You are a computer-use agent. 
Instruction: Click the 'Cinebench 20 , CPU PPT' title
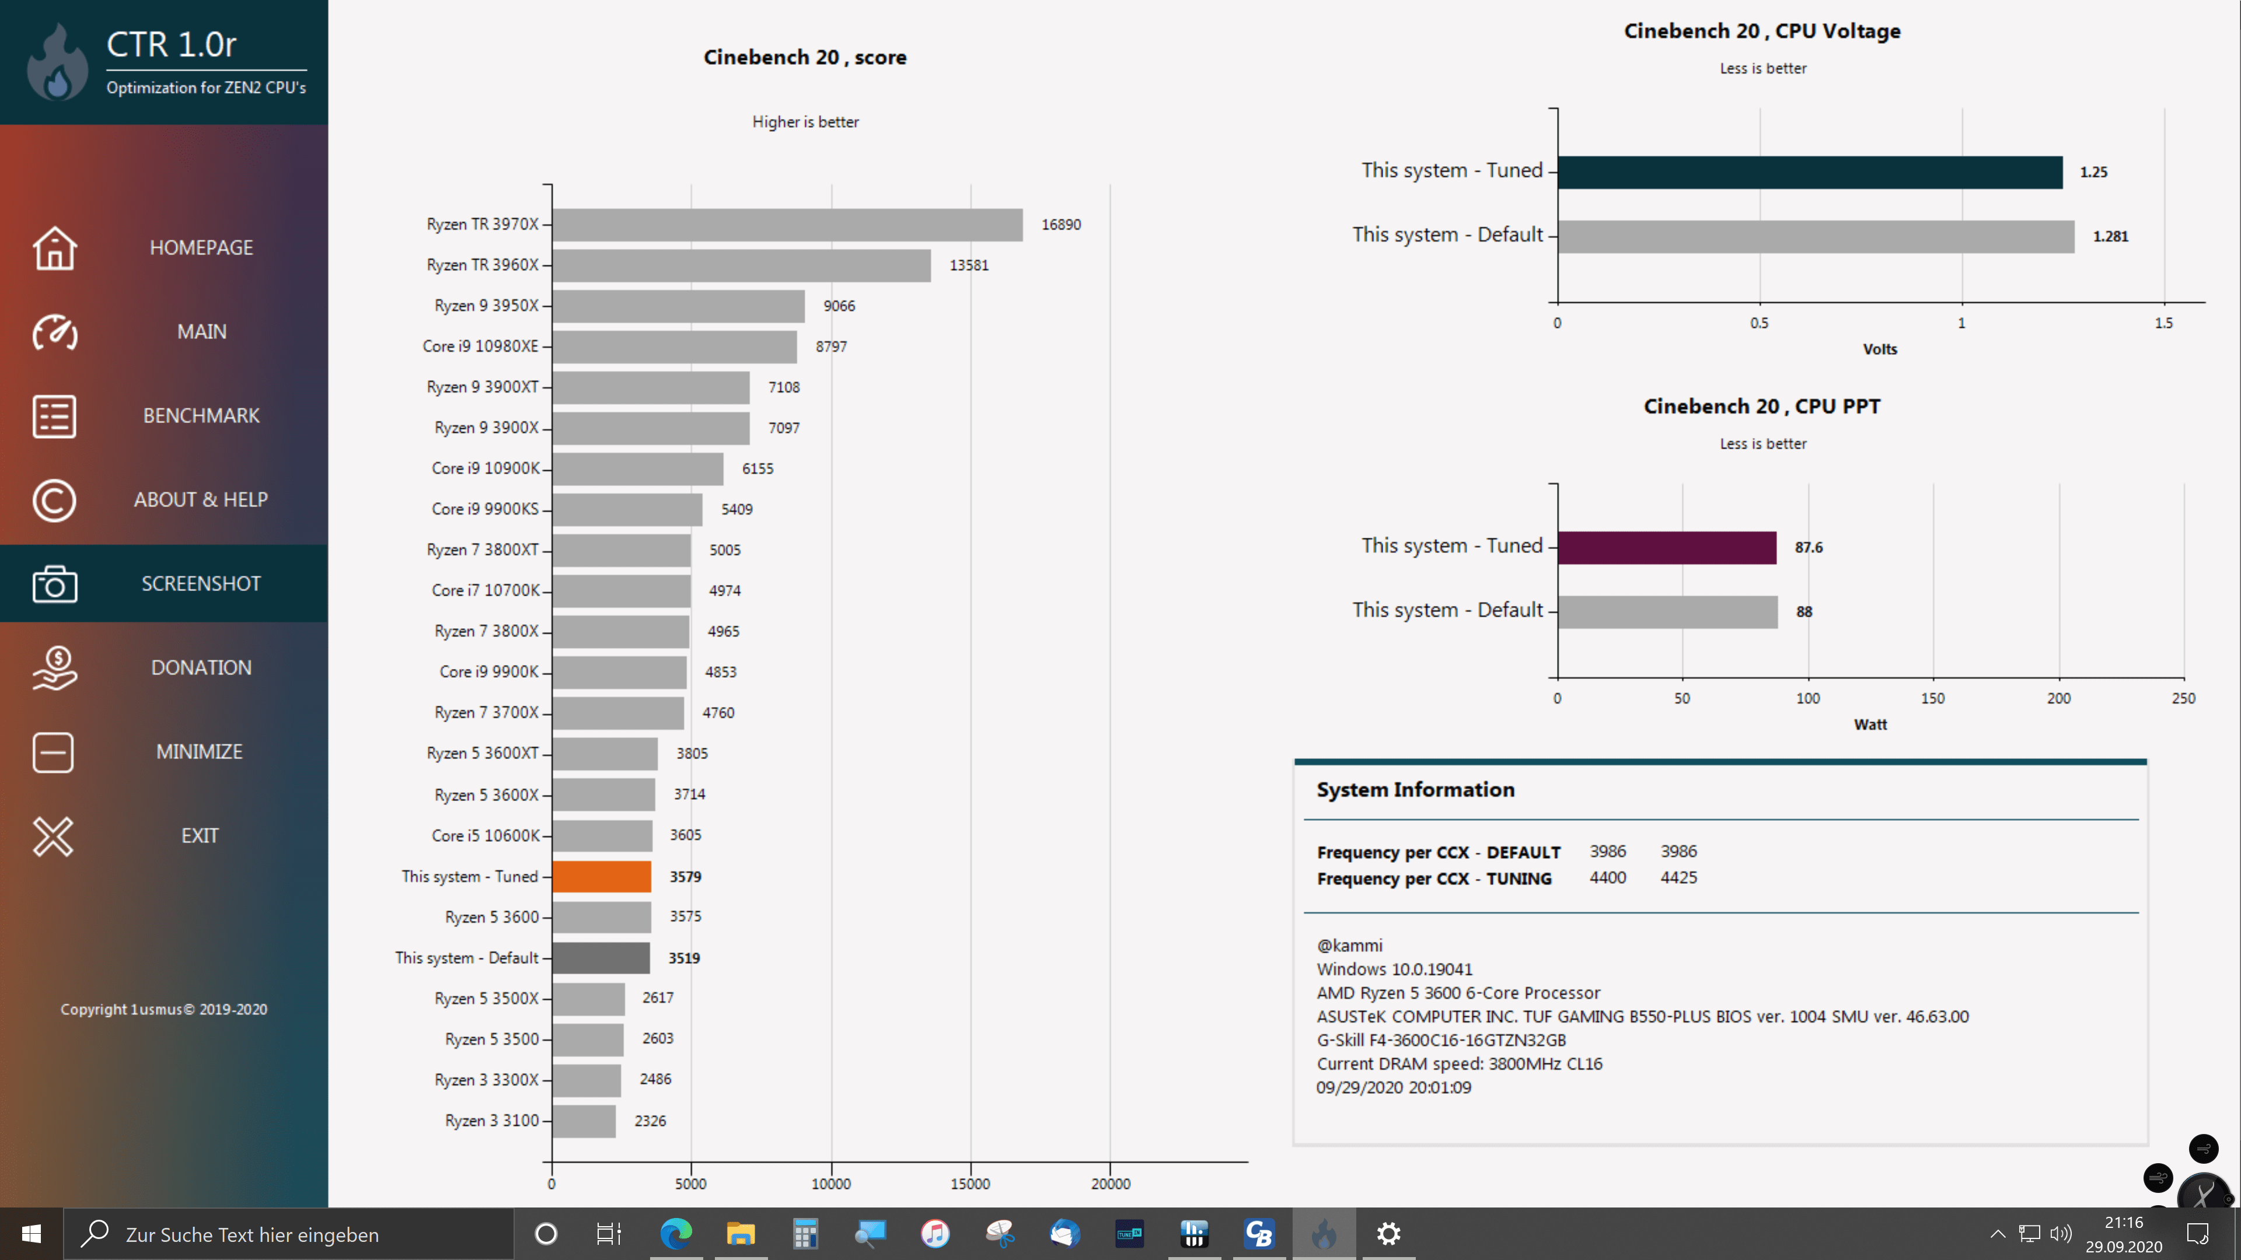(1762, 406)
